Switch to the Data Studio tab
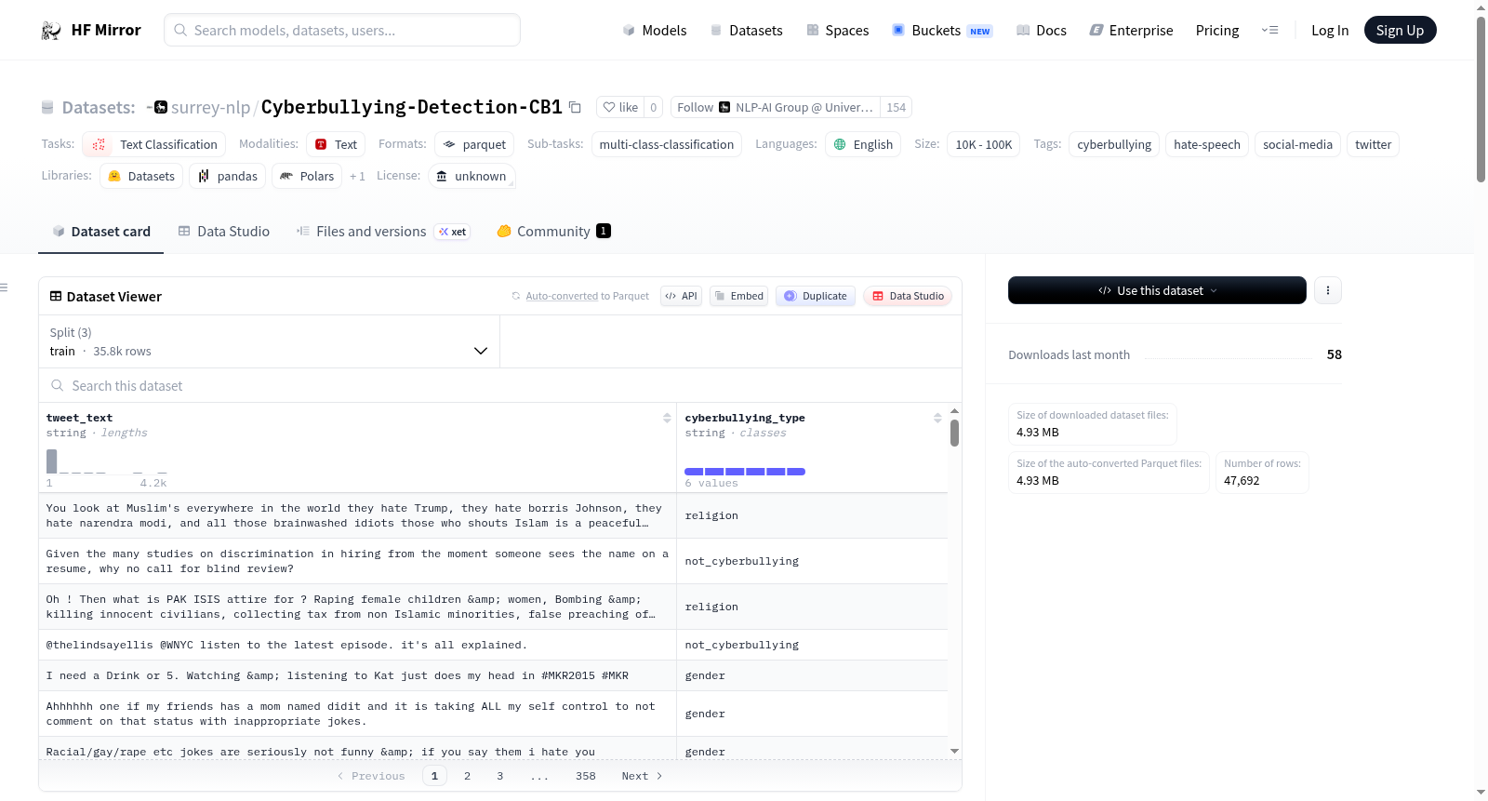 [x=224, y=232]
